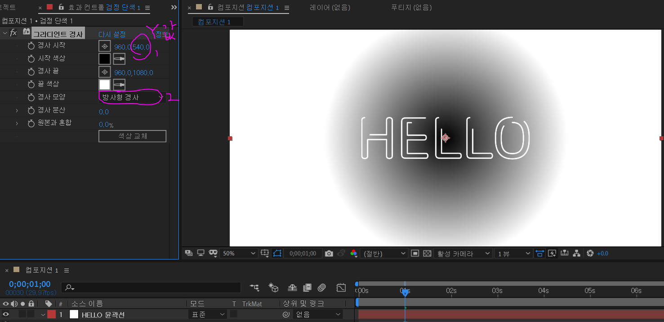664x322 pixels.
Task: Click the fast previews lightning icon
Action: point(552,254)
